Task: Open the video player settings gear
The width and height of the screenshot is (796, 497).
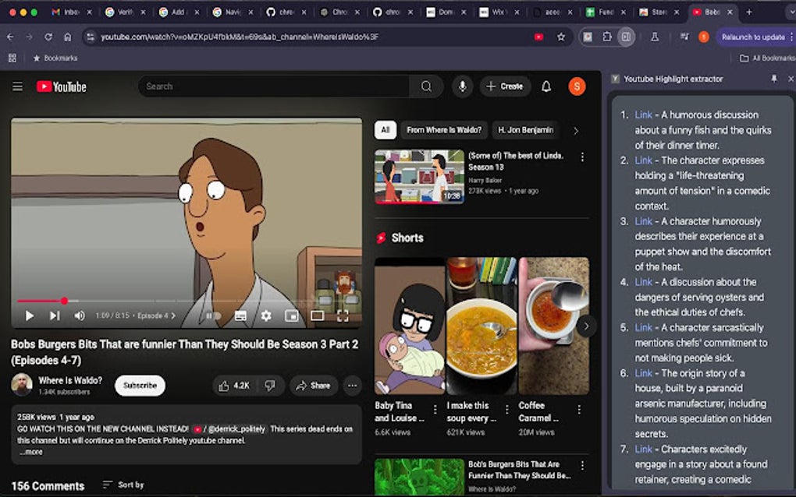Action: (x=266, y=315)
